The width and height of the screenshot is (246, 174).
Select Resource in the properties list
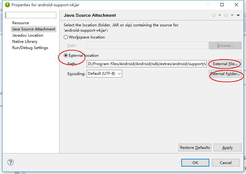click(21, 23)
